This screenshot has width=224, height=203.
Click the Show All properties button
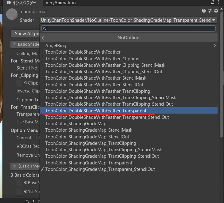pos(25,34)
